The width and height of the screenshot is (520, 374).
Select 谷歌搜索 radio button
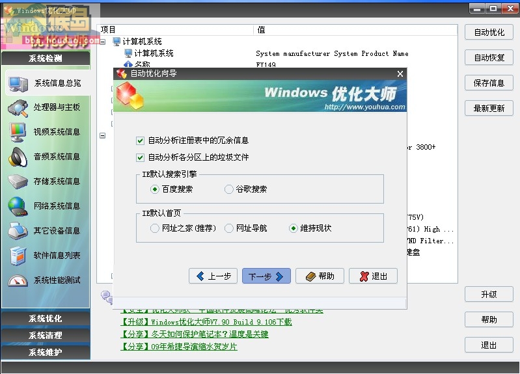229,189
